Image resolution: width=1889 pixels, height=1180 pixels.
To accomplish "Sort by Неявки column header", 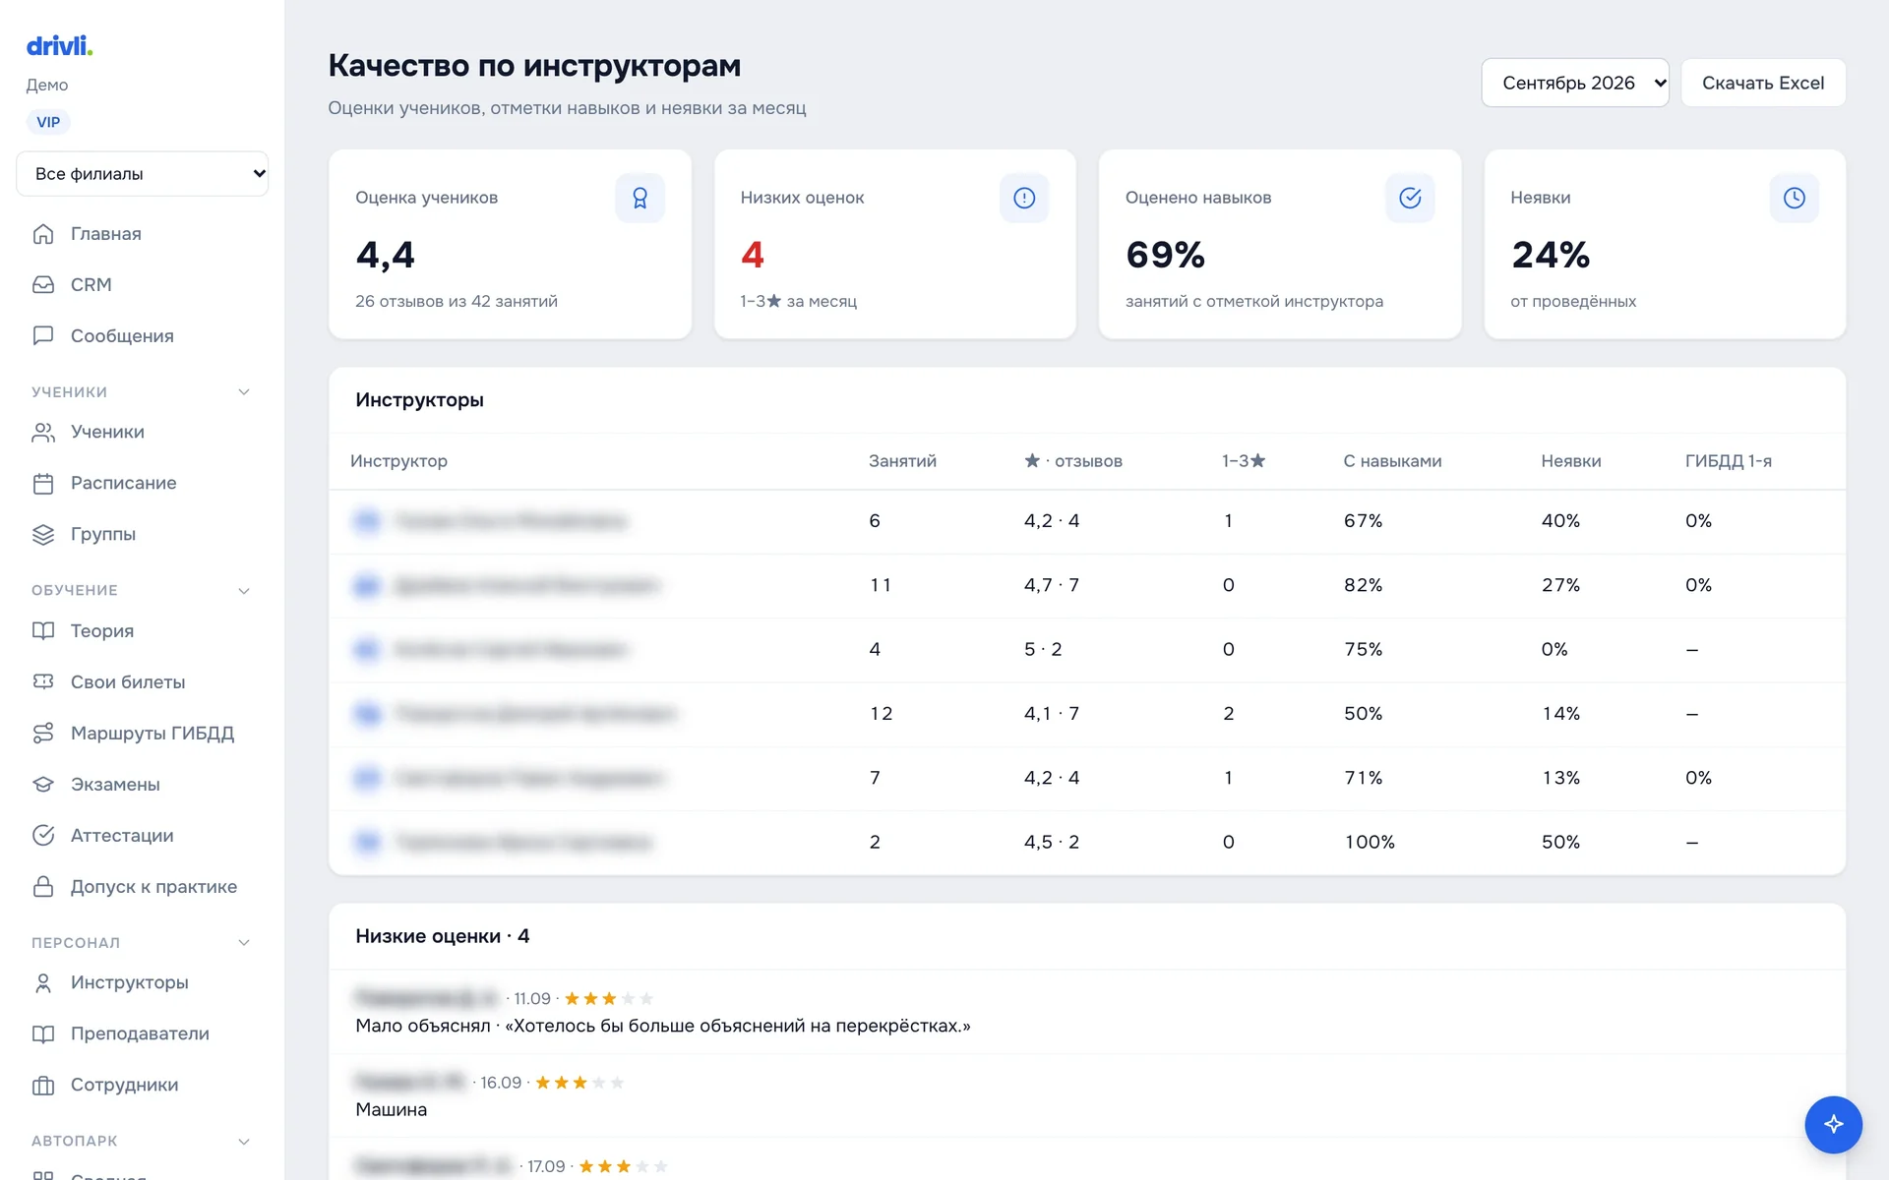I will (x=1570, y=461).
